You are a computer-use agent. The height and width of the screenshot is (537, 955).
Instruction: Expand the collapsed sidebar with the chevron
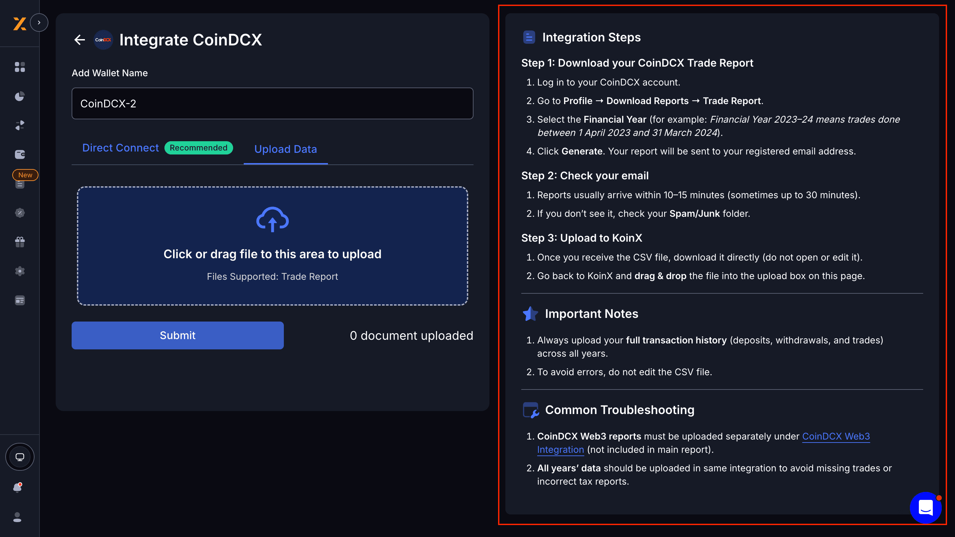(x=39, y=22)
